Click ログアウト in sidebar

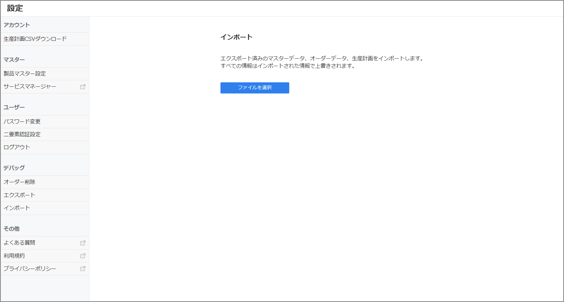point(45,147)
